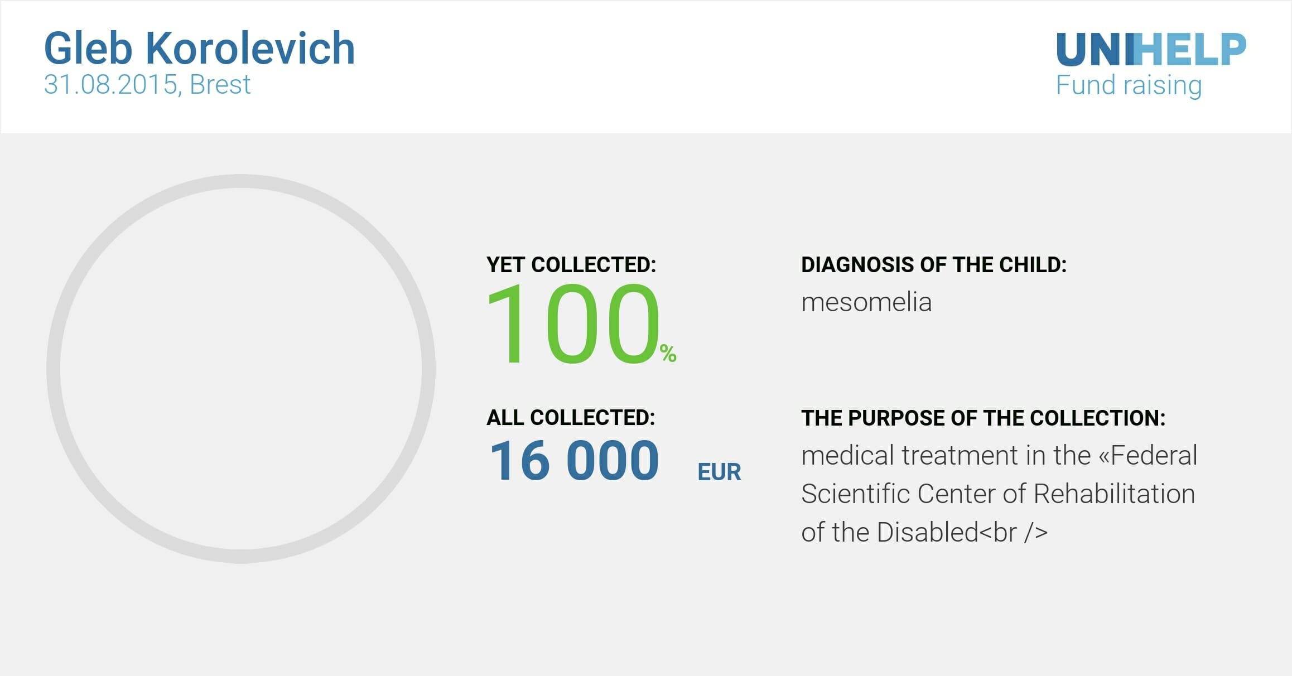Click THE PURPOSE OF THE COLLECTION heading
This screenshot has width=1292, height=676.
tap(983, 418)
